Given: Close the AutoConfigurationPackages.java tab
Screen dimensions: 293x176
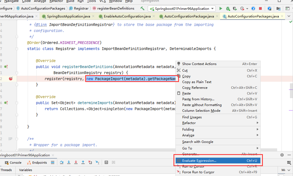Looking at the screenshot, I should click(x=282, y=16).
